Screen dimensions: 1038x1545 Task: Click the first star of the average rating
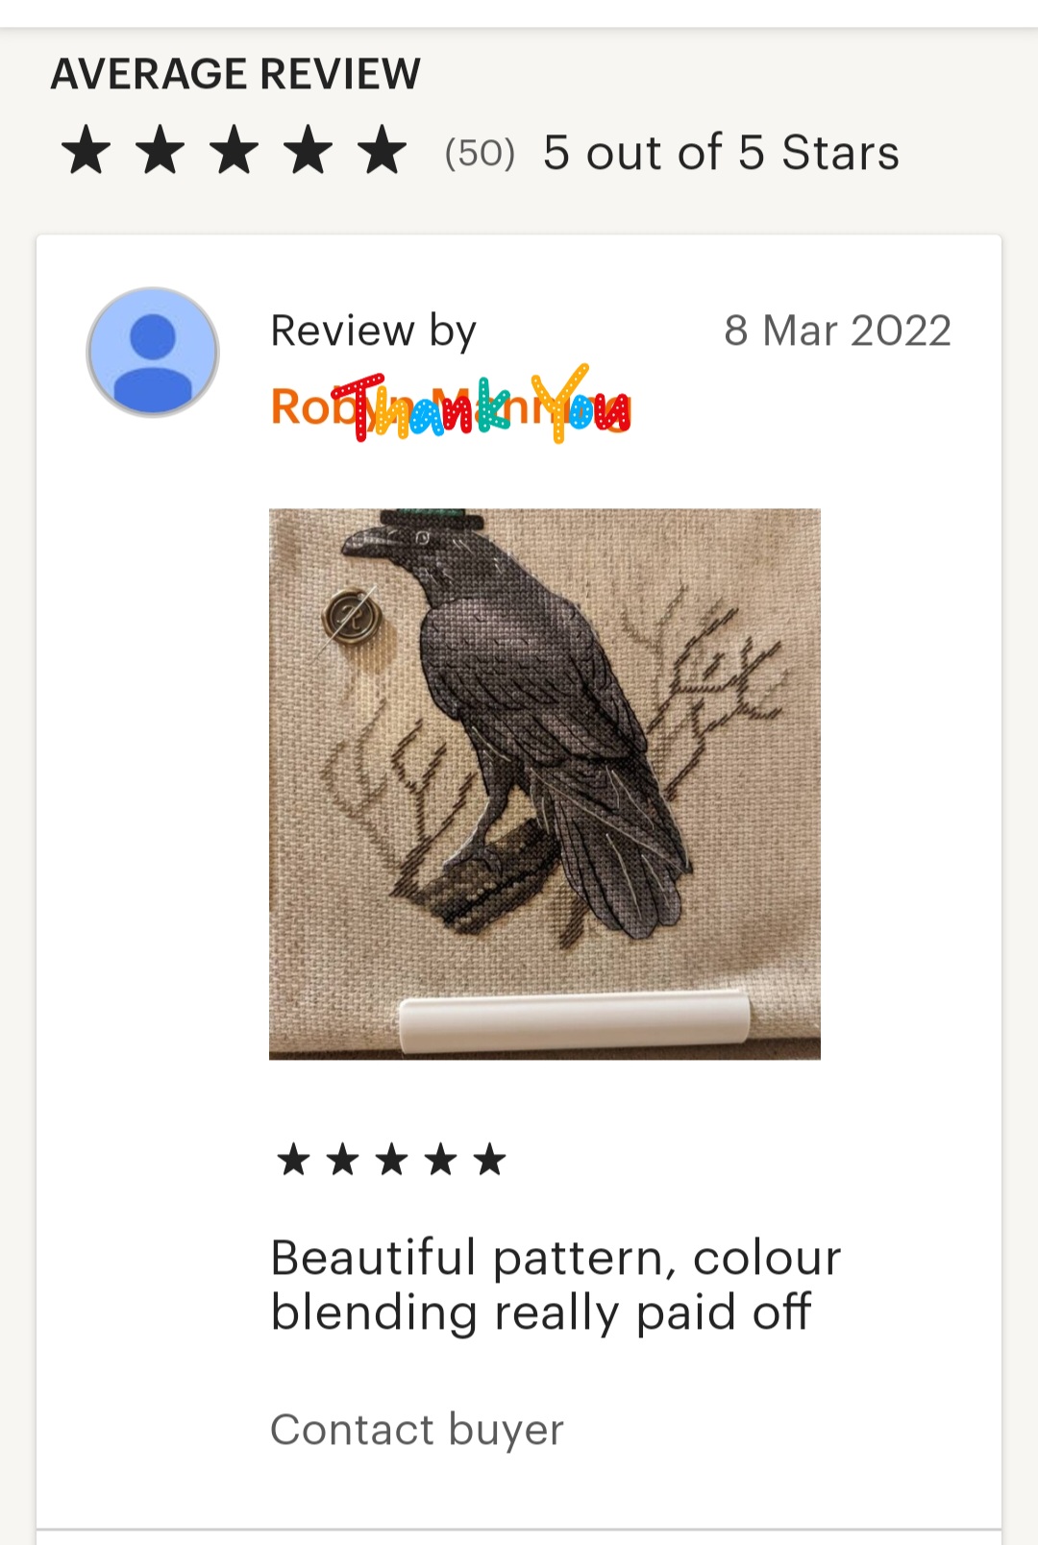coord(86,151)
